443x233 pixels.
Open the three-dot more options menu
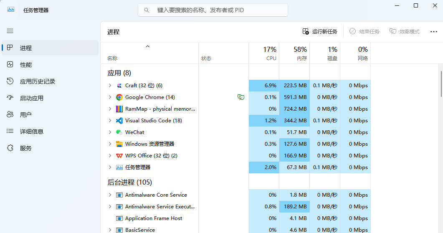tap(434, 32)
